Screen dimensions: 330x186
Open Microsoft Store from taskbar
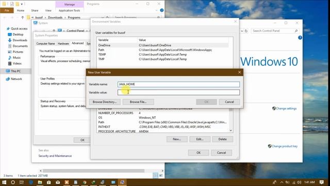coord(49,182)
